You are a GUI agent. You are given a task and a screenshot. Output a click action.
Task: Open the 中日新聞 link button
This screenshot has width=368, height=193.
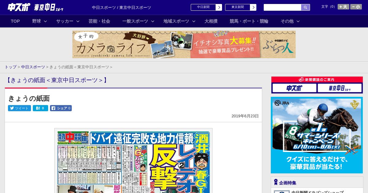(203, 7)
